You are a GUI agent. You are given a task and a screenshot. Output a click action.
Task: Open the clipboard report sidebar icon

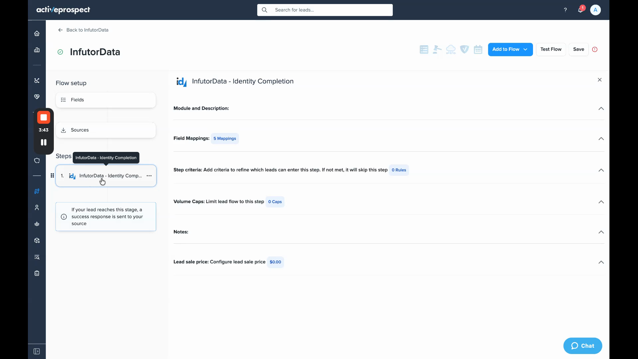[x=37, y=273]
